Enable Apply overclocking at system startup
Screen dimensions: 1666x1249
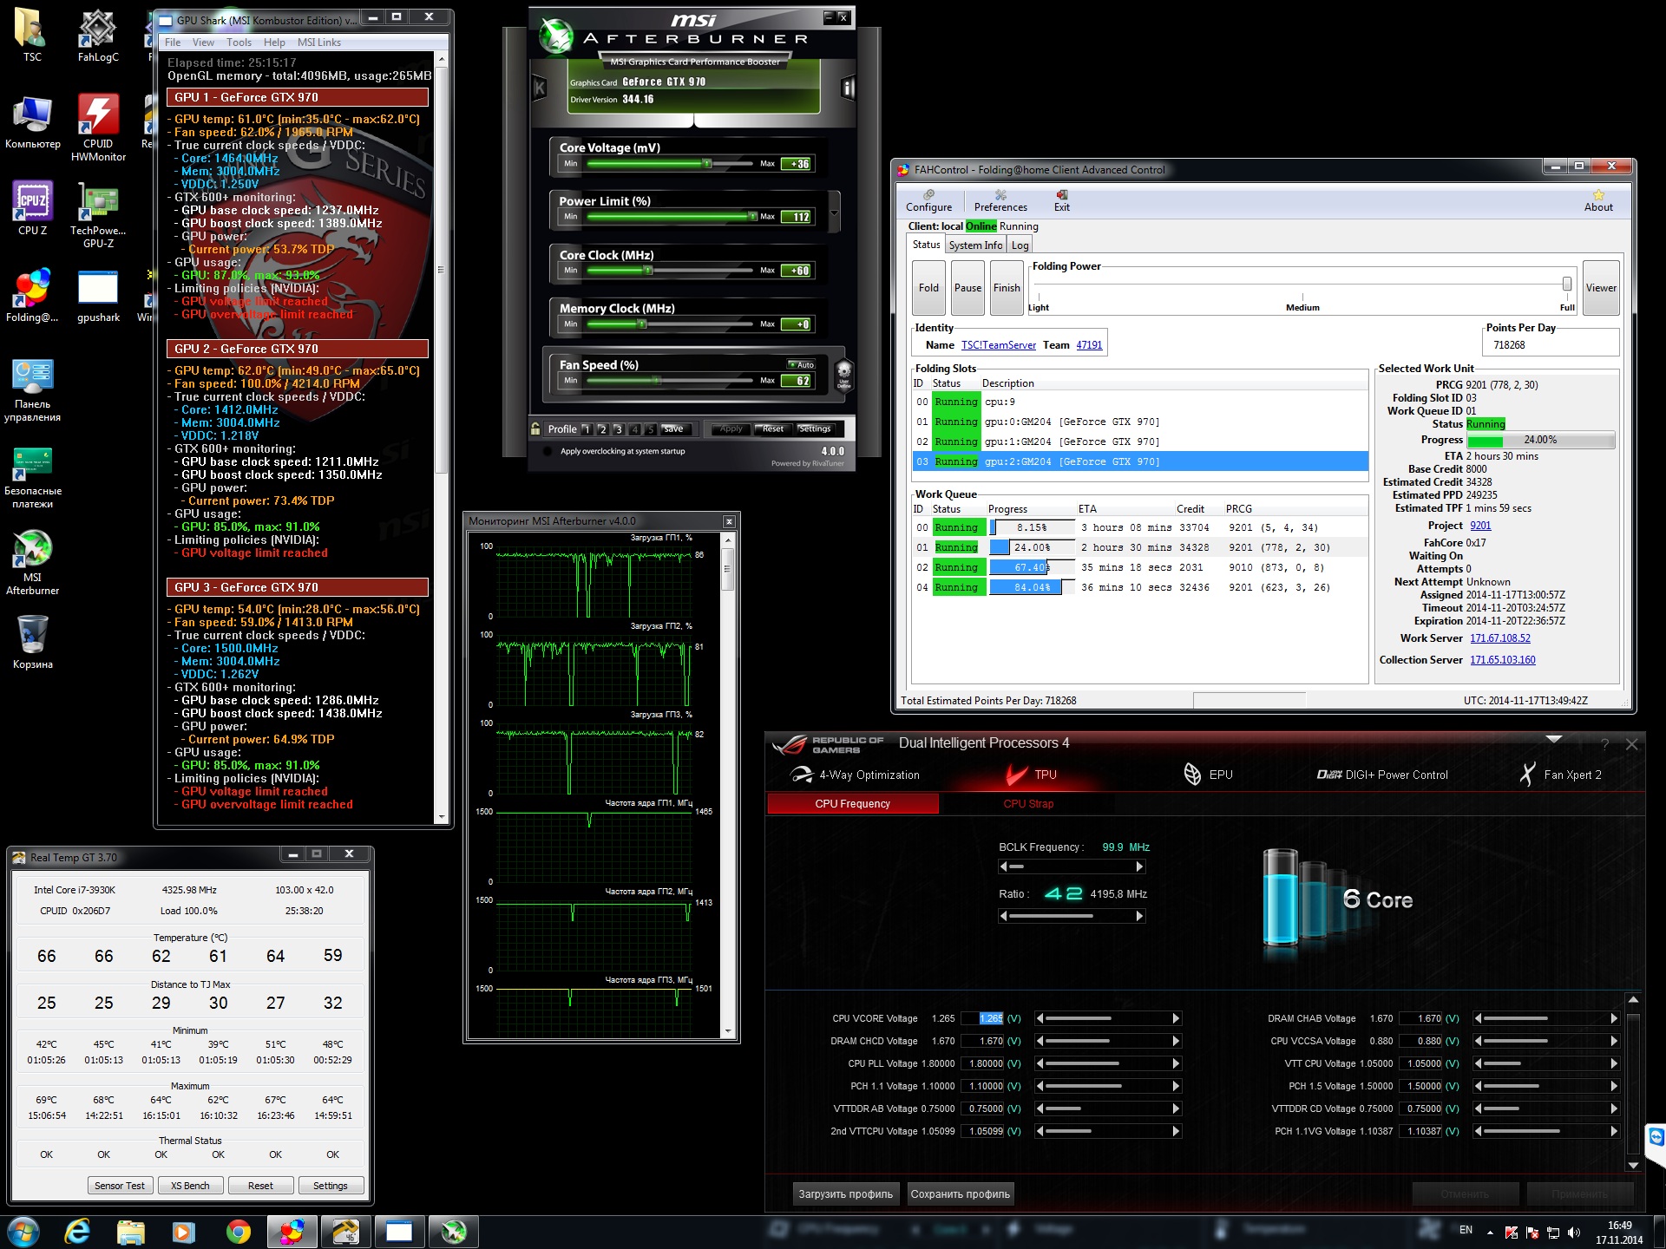(x=548, y=451)
